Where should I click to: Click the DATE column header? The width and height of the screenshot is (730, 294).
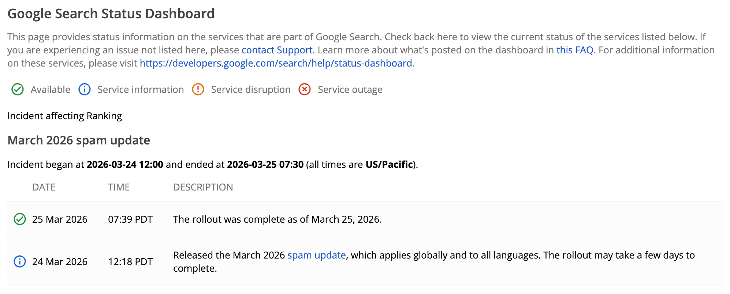[x=44, y=187]
